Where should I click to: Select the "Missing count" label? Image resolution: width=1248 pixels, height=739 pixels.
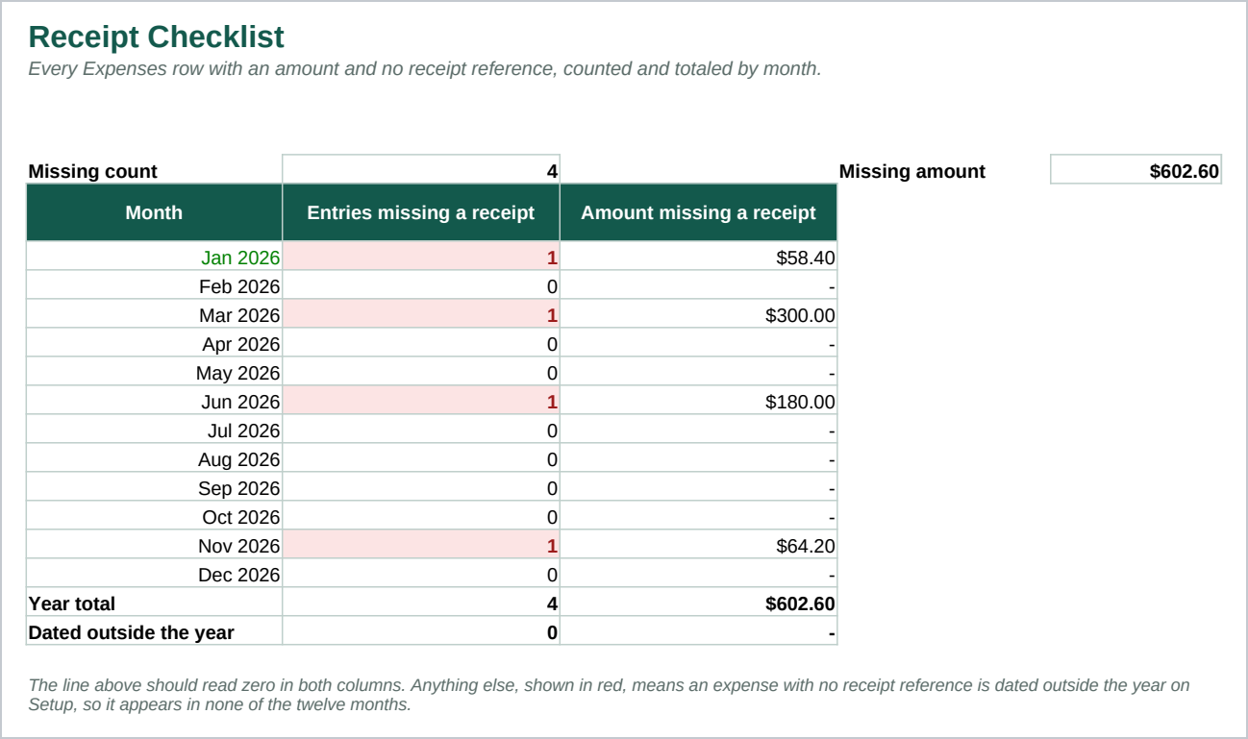point(92,171)
